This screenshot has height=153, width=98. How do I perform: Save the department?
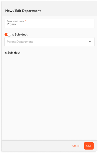pyautogui.click(x=89, y=146)
